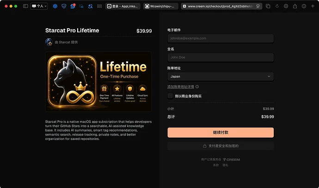Click the Lifetime product image
319x188 pixels.
[x=98, y=81]
